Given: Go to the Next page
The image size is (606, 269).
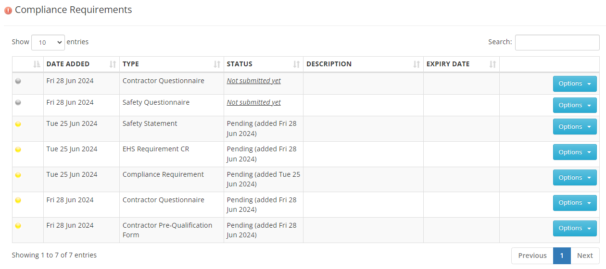Looking at the screenshot, I should (x=585, y=256).
